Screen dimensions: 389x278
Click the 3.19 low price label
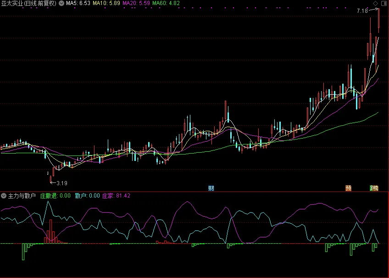coord(62,183)
